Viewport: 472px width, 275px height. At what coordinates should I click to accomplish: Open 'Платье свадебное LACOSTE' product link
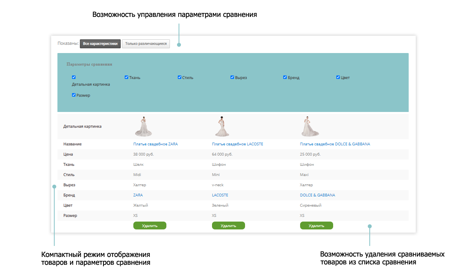(x=238, y=144)
